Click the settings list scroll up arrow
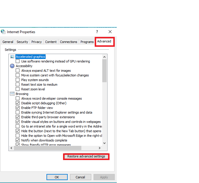The height and width of the screenshot is (183, 199). tap(105, 57)
